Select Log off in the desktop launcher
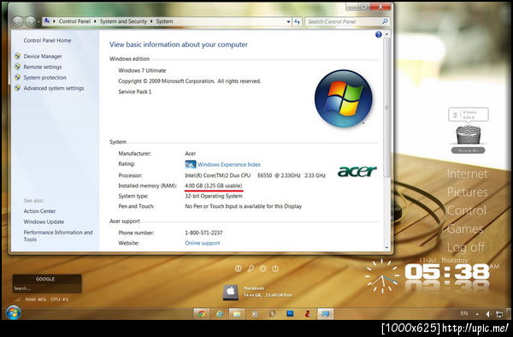The height and width of the screenshot is (337, 513). coord(466,247)
